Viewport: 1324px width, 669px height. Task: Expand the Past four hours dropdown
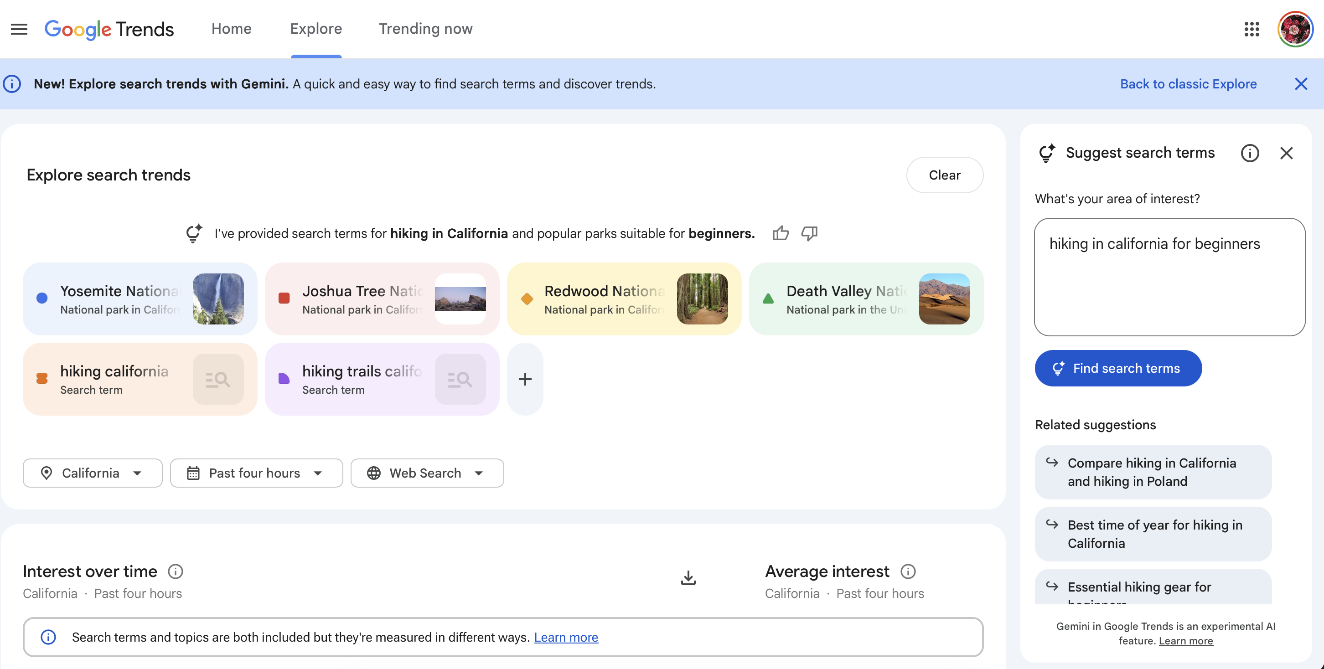pos(257,473)
